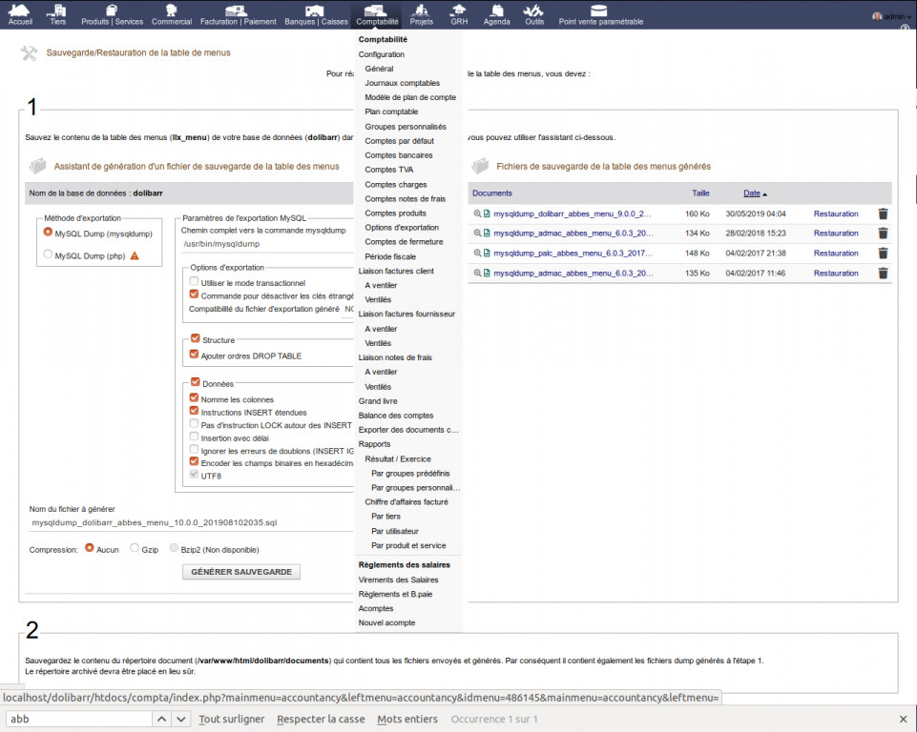This screenshot has height=732, width=917.
Task: Click the Point vente paramétrable icon
Action: click(600, 10)
